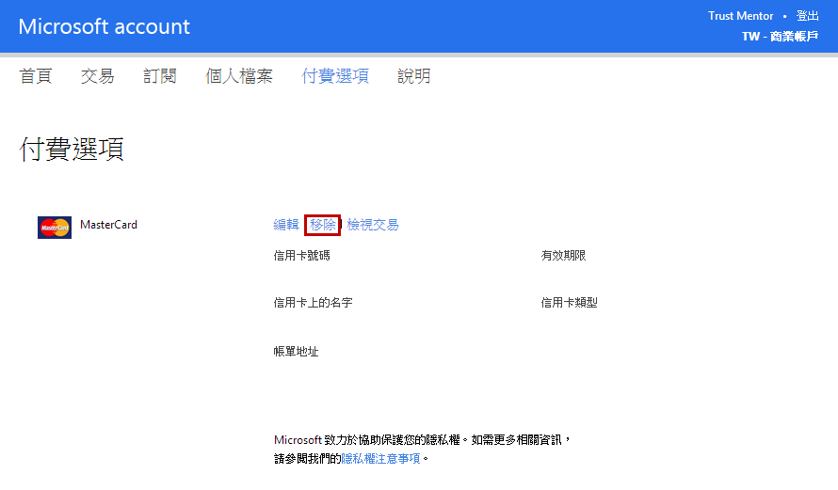Click the 編輯 edit link

coord(286,225)
